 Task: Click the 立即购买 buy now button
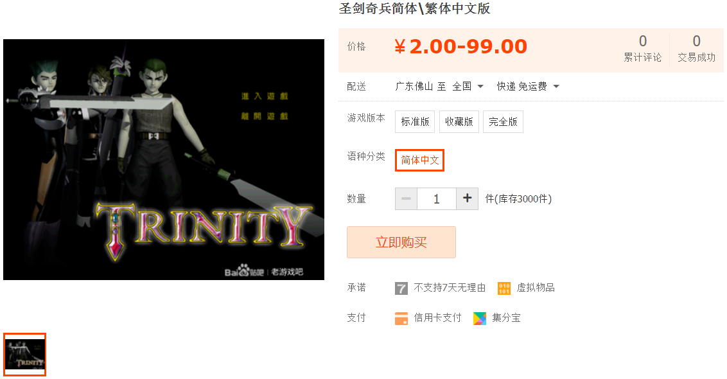click(x=401, y=242)
